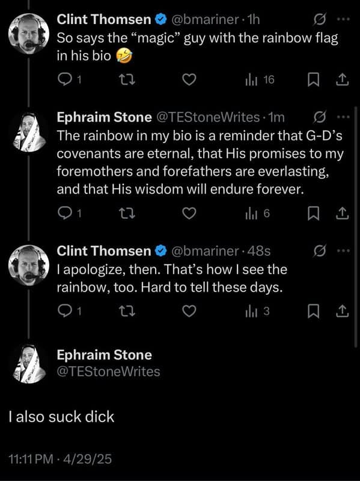Click the reply icon on Clint's first tweet

[64, 78]
